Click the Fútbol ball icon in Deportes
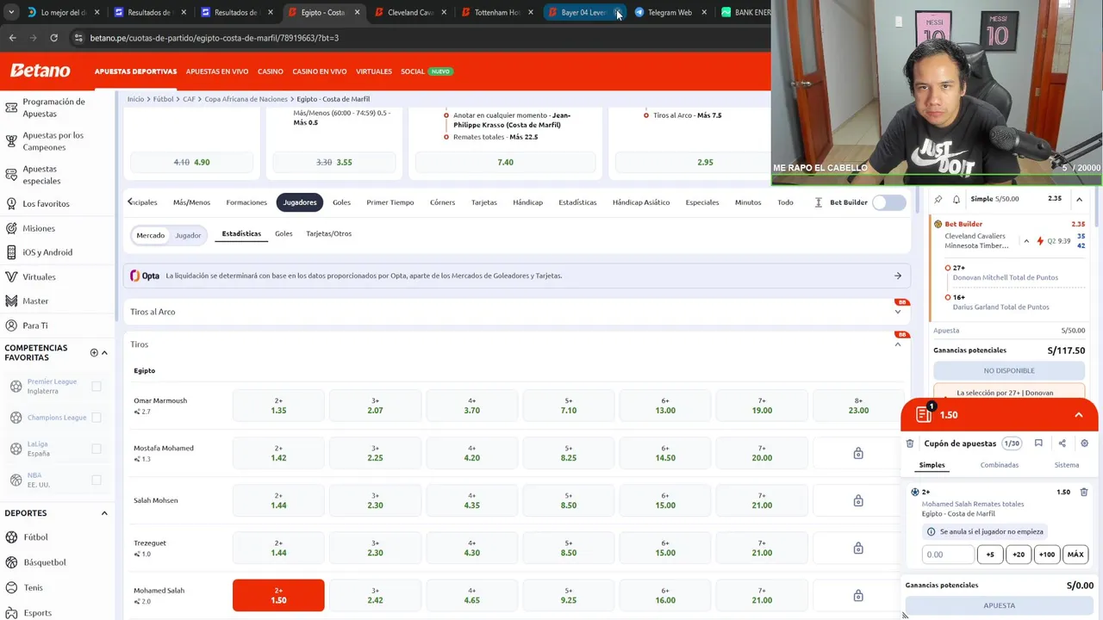1103x620 pixels. pos(11,537)
